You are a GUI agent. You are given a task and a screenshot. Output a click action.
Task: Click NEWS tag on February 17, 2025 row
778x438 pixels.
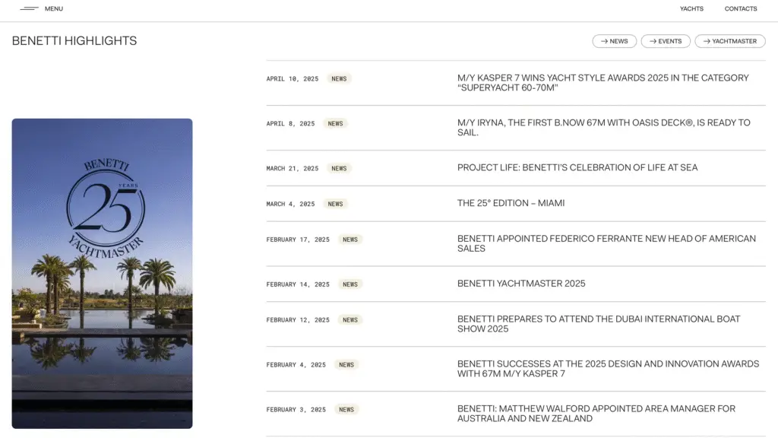coord(350,240)
